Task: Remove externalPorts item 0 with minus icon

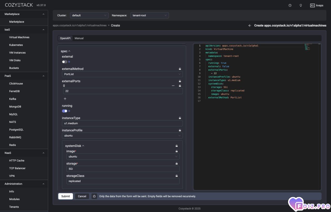Action: (173, 86)
